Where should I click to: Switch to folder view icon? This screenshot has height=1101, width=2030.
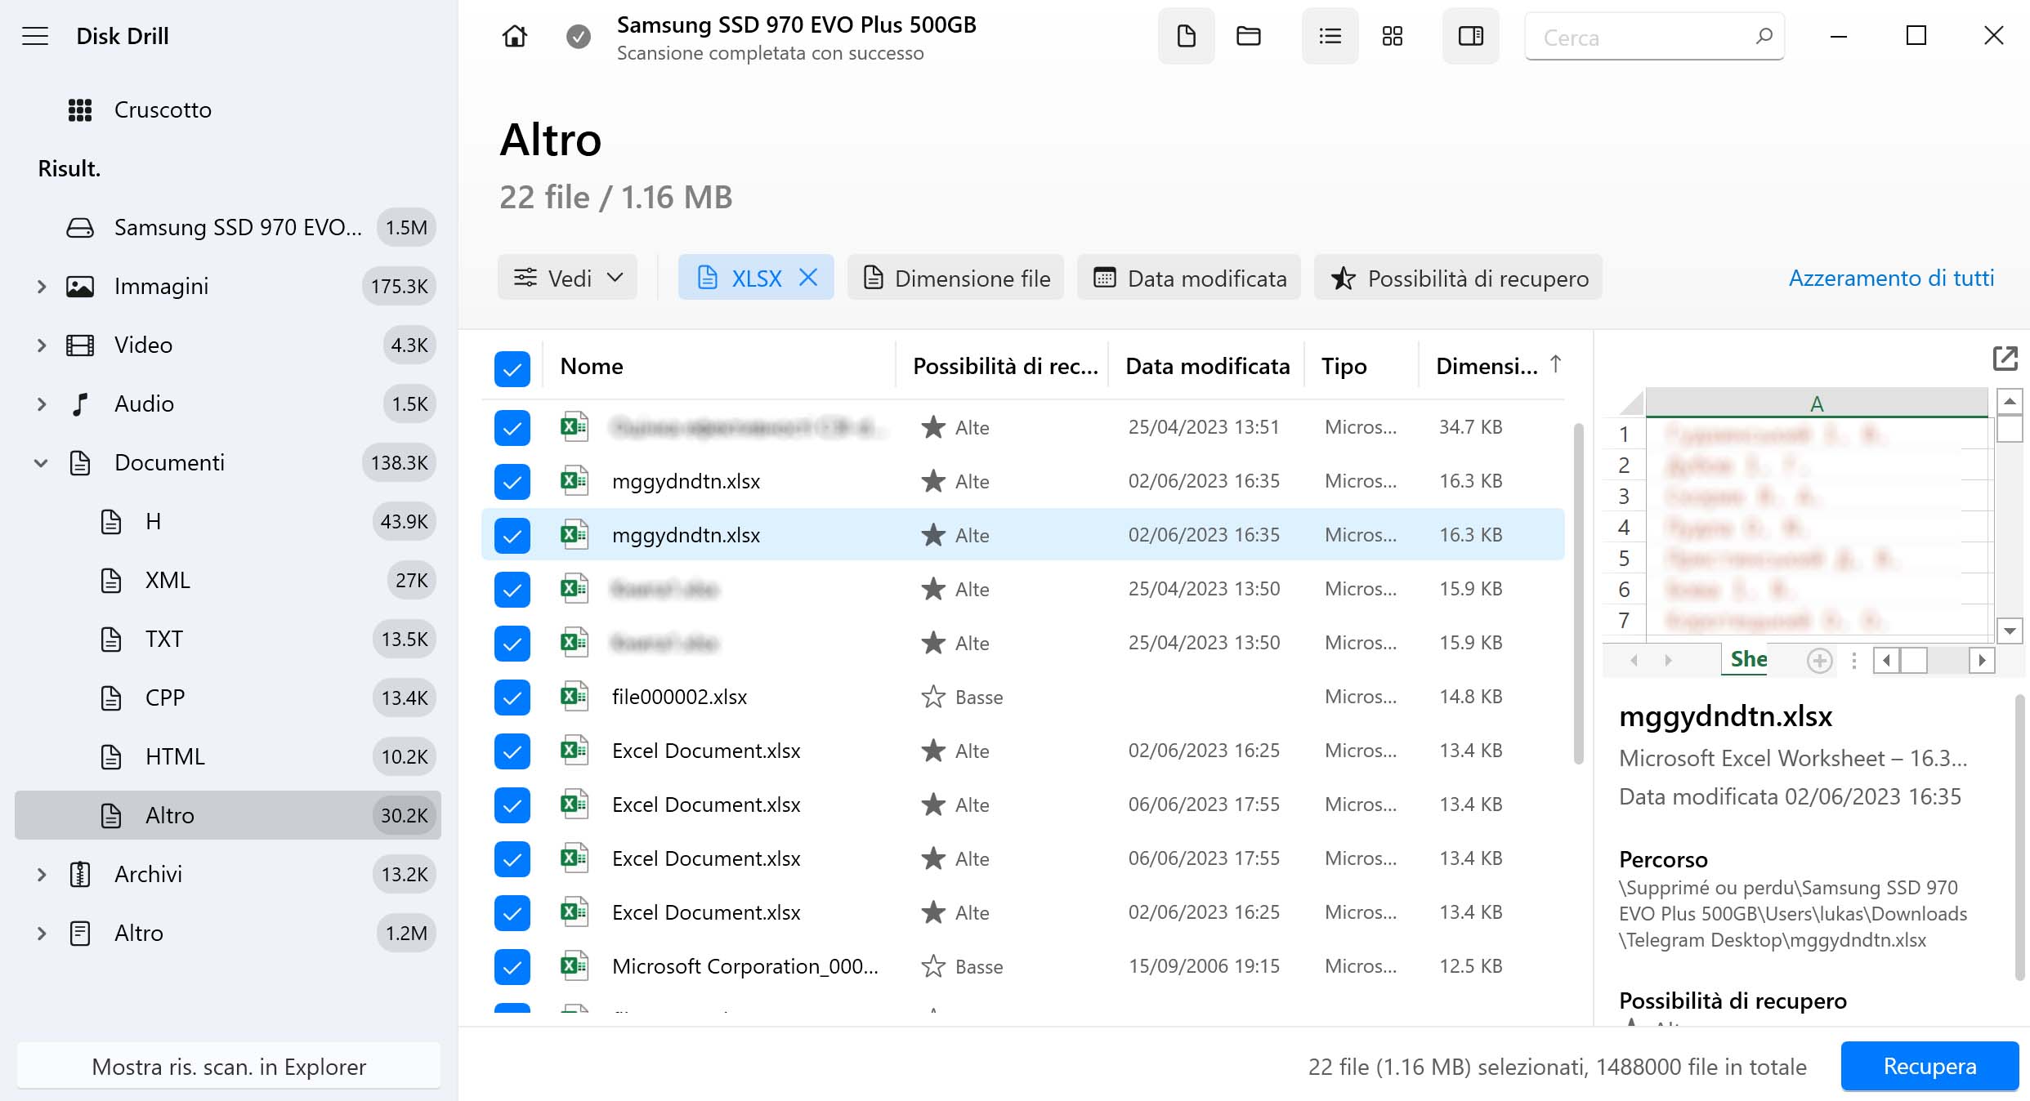[x=1249, y=36]
